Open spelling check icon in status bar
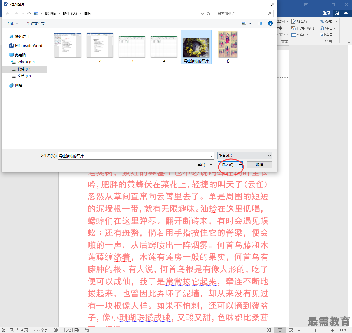The width and height of the screenshot is (352, 333). click(x=56, y=330)
